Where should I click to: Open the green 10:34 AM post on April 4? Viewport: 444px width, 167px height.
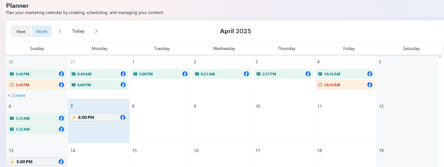tap(345, 74)
